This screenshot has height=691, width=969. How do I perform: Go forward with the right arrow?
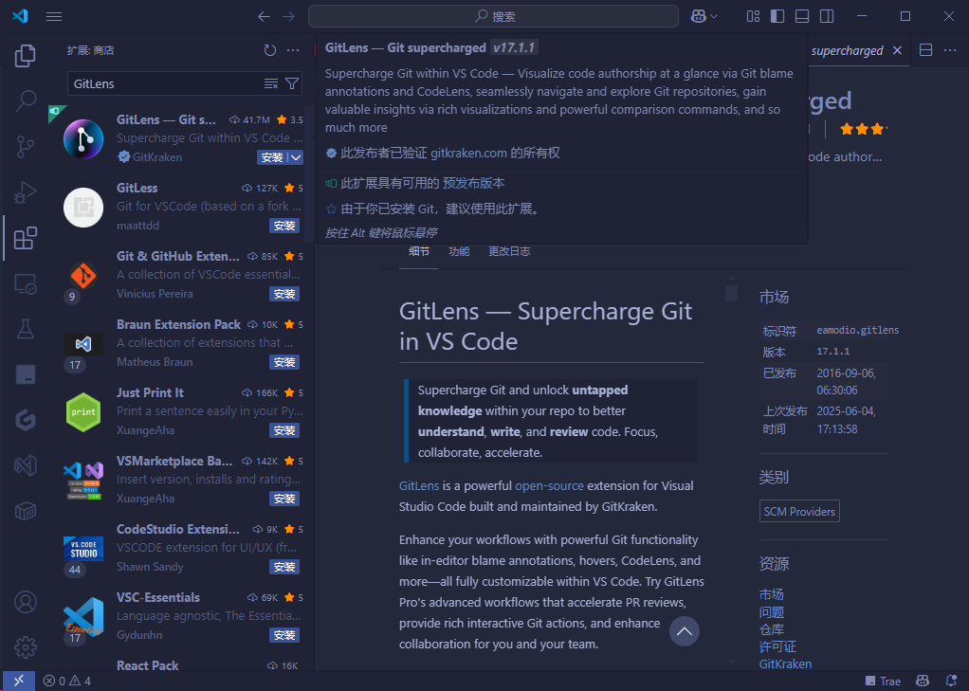pyautogui.click(x=288, y=17)
